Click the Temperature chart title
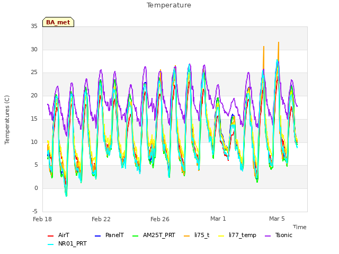 (x=169, y=5)
